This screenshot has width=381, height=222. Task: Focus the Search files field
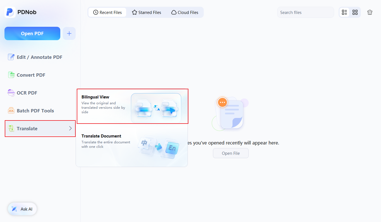[306, 12]
